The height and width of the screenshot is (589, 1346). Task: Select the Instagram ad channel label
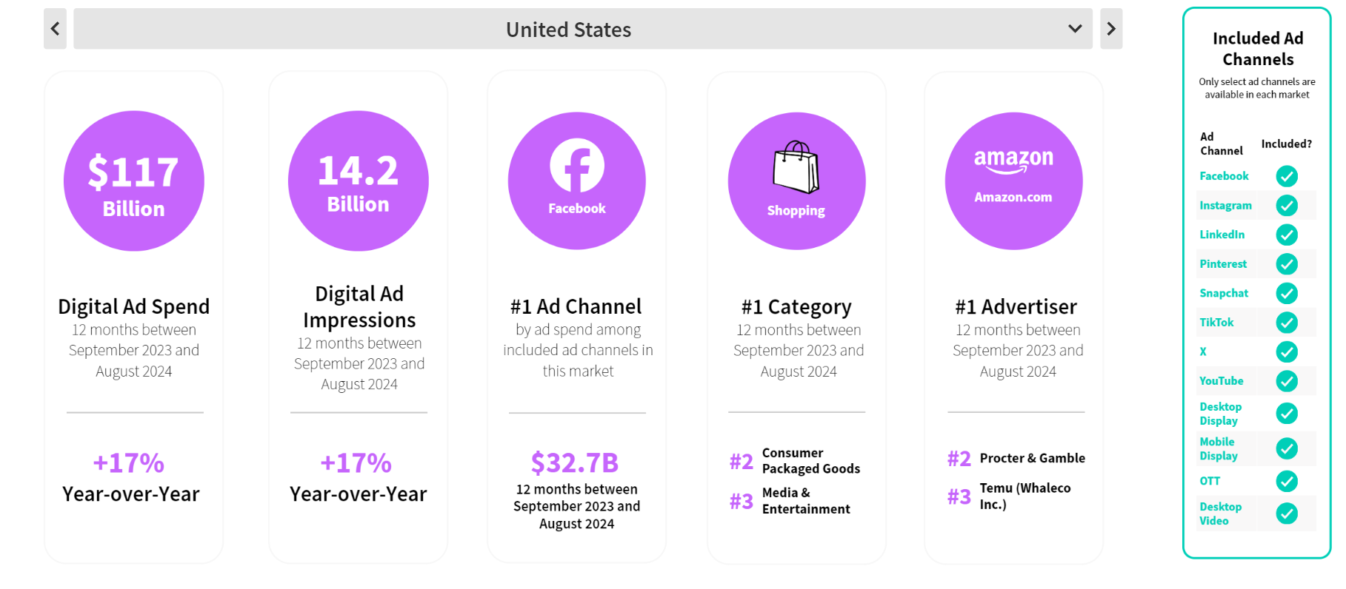pyautogui.click(x=1225, y=206)
